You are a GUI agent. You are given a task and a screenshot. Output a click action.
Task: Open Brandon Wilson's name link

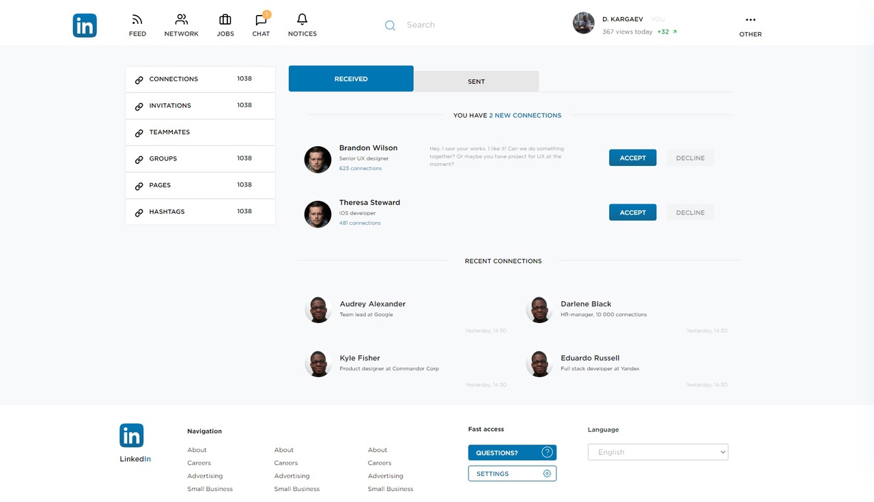coord(368,148)
